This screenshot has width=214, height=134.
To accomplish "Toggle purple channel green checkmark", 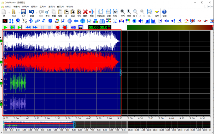I will [1, 104].
